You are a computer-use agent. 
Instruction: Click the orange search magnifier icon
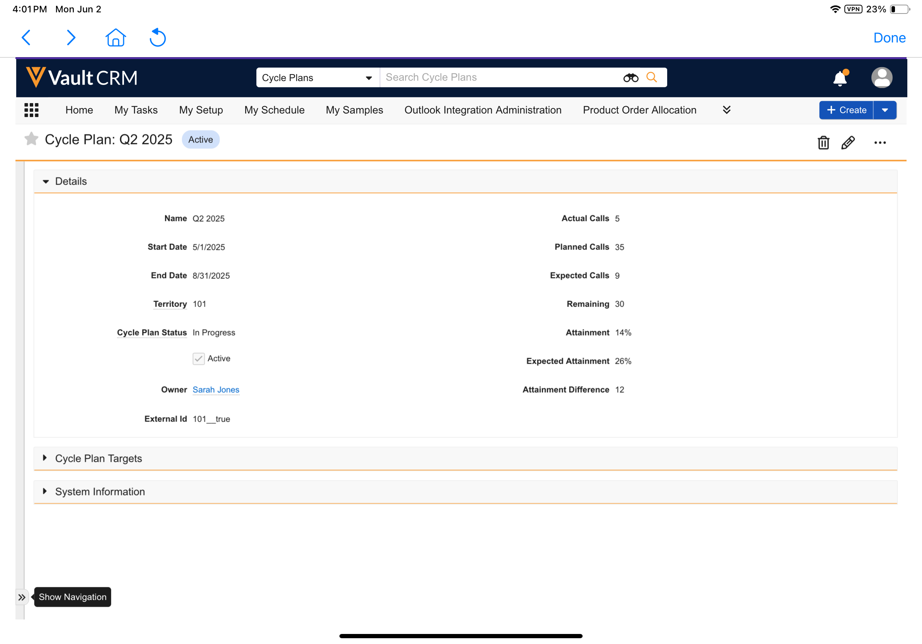[x=651, y=77]
